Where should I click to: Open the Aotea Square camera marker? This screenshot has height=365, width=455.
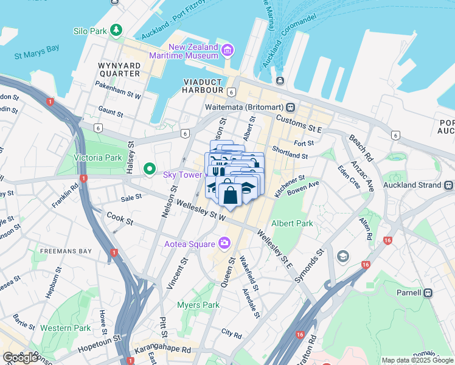pos(225,243)
